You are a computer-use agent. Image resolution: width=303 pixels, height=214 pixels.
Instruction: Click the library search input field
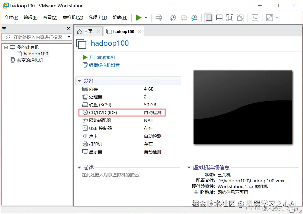(37, 37)
